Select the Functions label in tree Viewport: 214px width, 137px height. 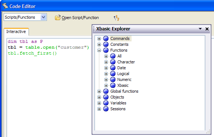click(119, 50)
